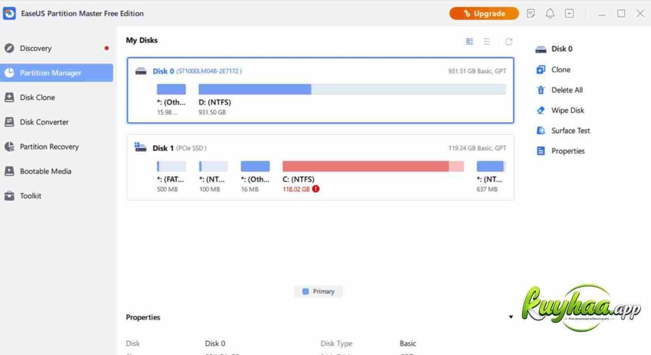Click the Properties document icon
This screenshot has width=651, height=355.
[540, 151]
